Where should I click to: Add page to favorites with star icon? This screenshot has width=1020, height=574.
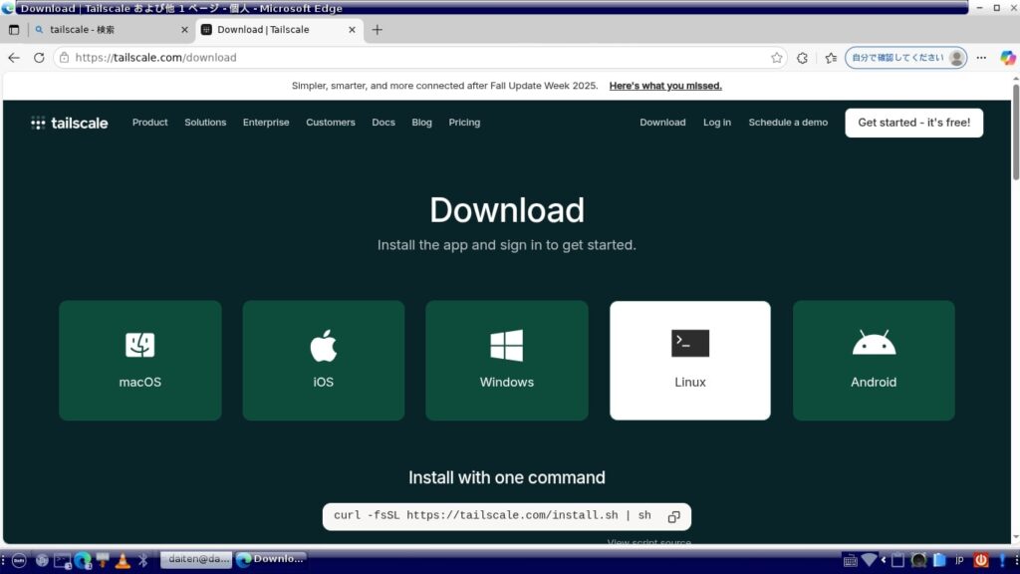click(x=777, y=58)
